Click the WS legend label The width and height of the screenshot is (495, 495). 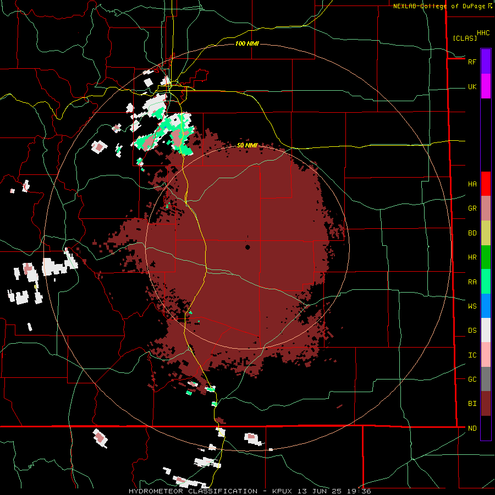pos(472,306)
